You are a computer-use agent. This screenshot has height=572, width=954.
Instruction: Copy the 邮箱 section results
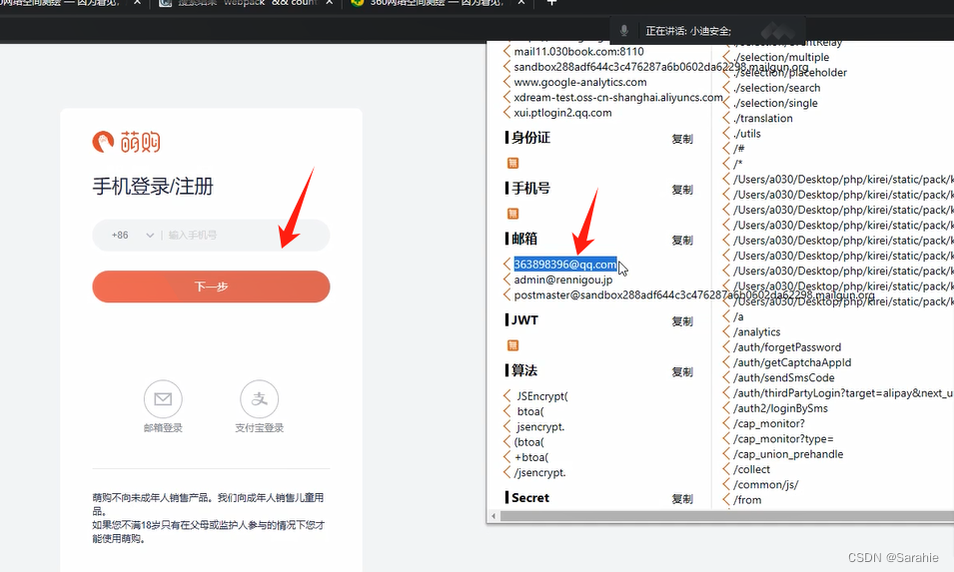click(x=682, y=241)
